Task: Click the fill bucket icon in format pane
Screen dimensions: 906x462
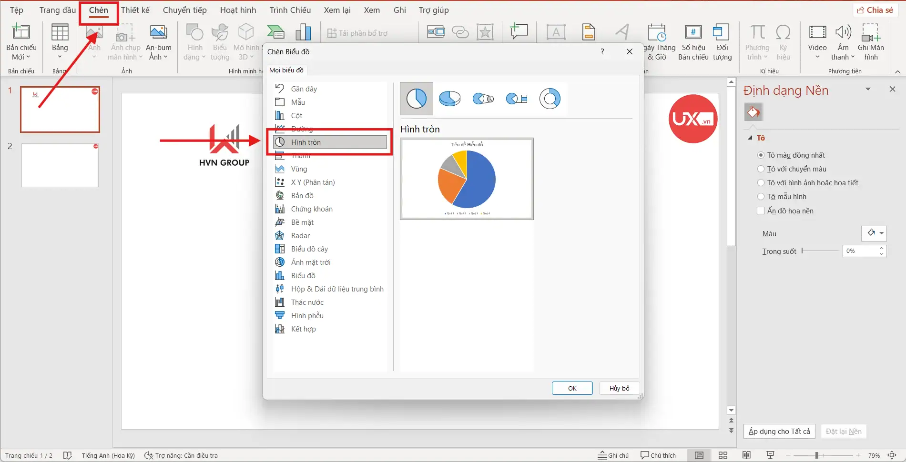Action: click(753, 112)
